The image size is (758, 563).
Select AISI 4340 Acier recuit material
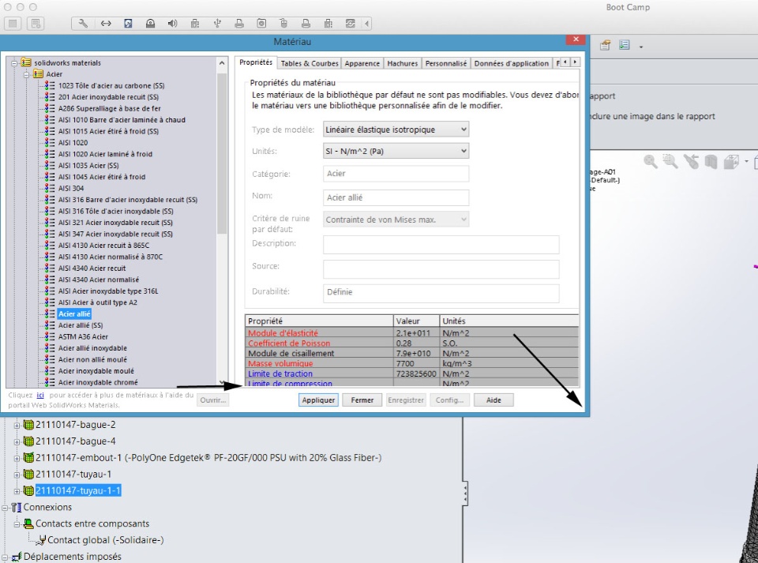pos(92,268)
